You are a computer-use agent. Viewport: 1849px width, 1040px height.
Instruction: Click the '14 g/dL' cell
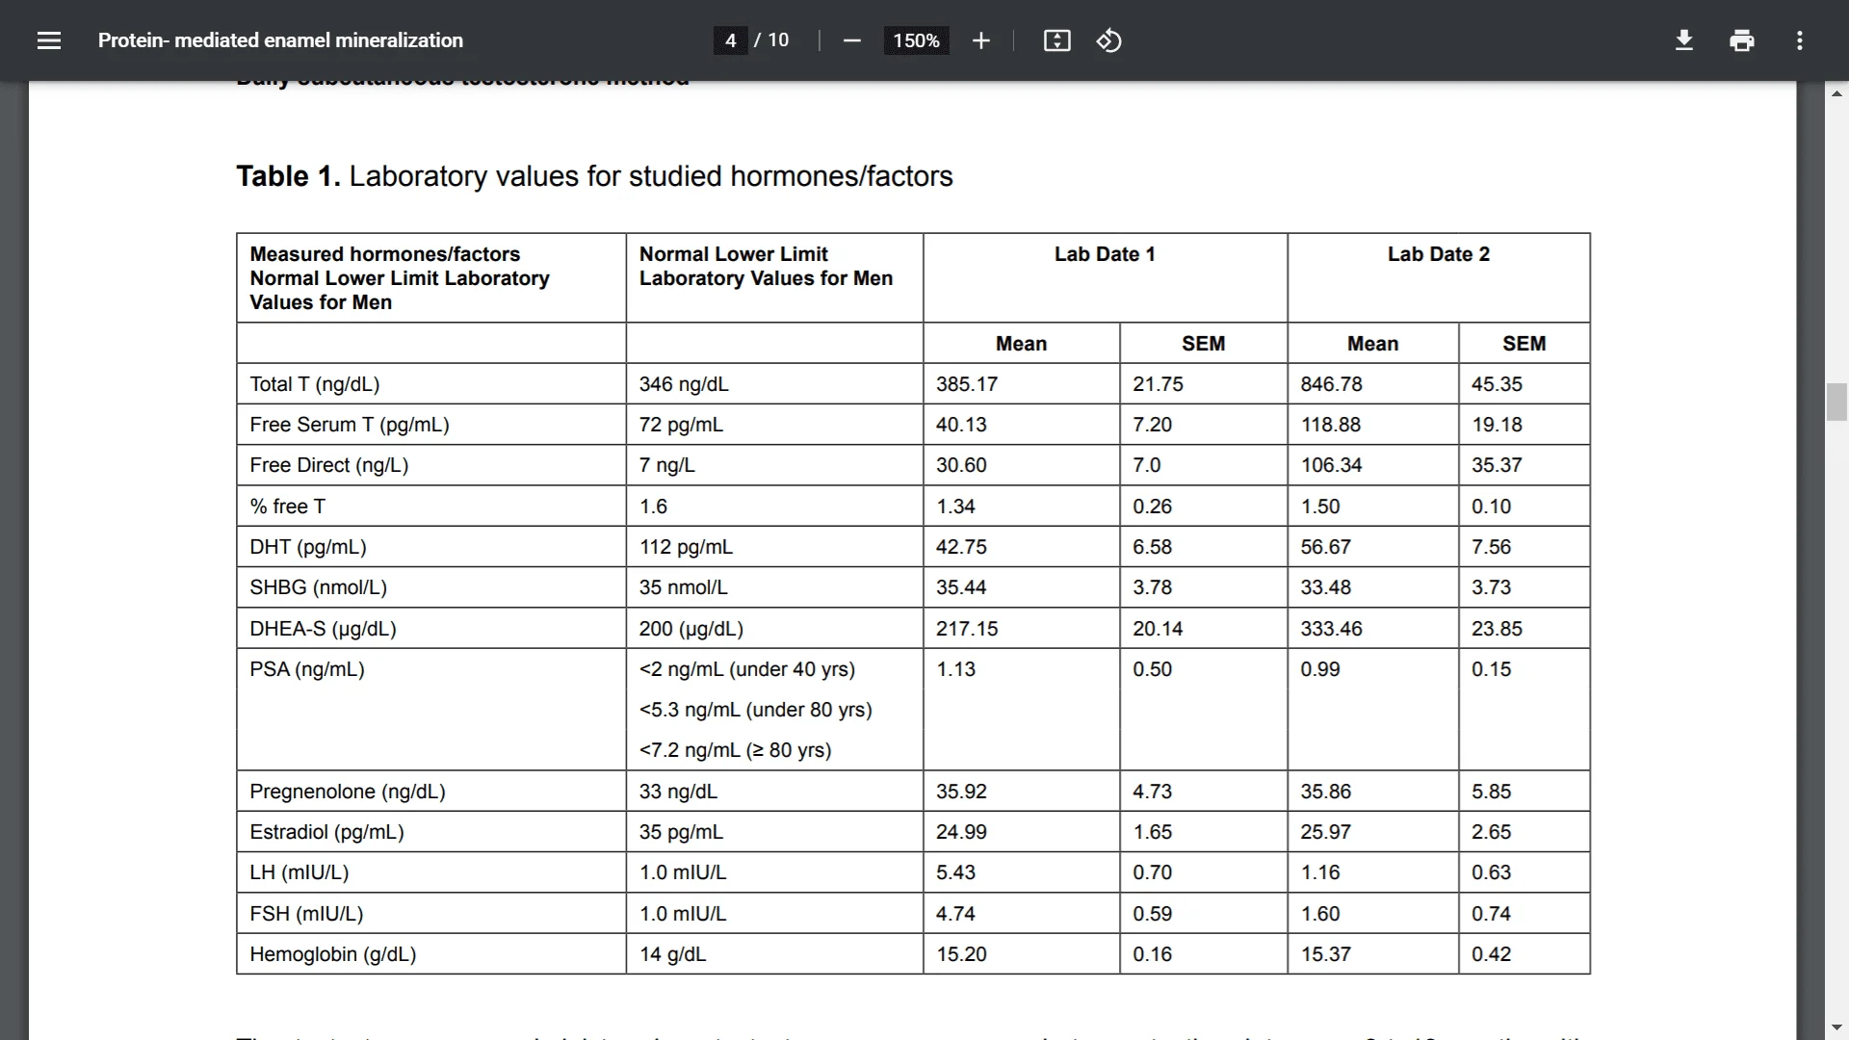pos(672,954)
